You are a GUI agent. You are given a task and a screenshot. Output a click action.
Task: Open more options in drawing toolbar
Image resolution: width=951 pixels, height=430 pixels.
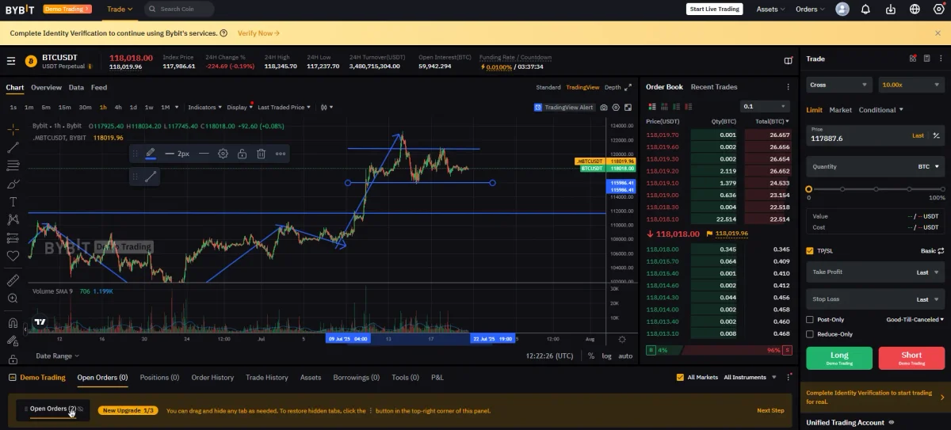(x=281, y=154)
